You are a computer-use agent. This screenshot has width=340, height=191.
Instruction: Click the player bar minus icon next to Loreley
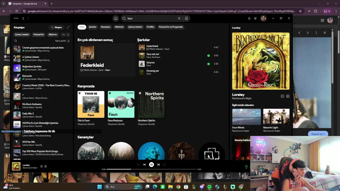point(41,166)
